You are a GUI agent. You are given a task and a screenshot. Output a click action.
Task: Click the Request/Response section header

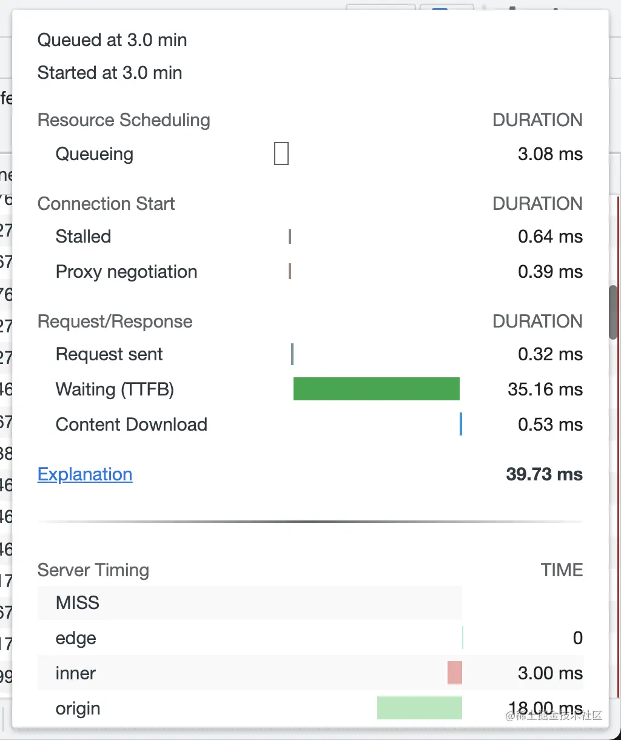tap(115, 321)
